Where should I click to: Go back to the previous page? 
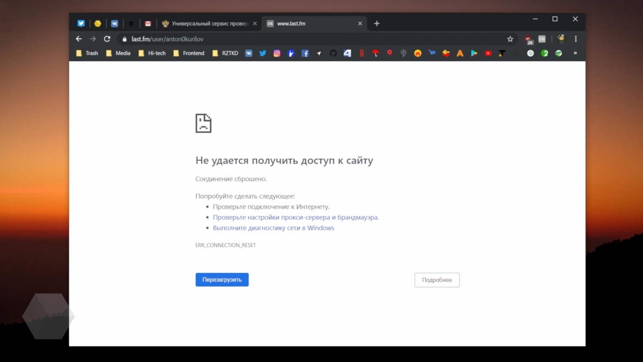click(x=79, y=39)
